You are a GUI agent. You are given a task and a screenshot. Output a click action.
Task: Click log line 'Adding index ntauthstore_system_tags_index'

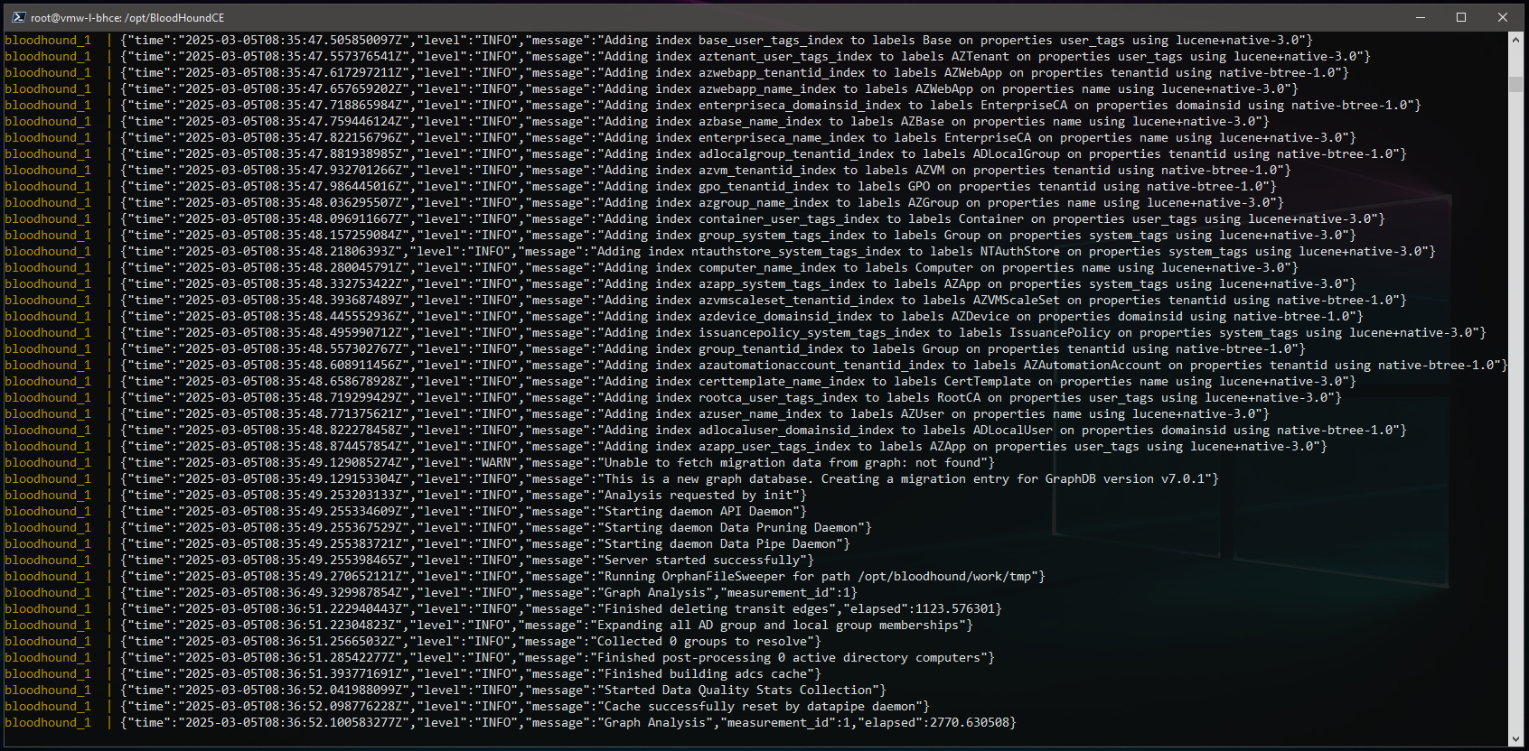720,252
